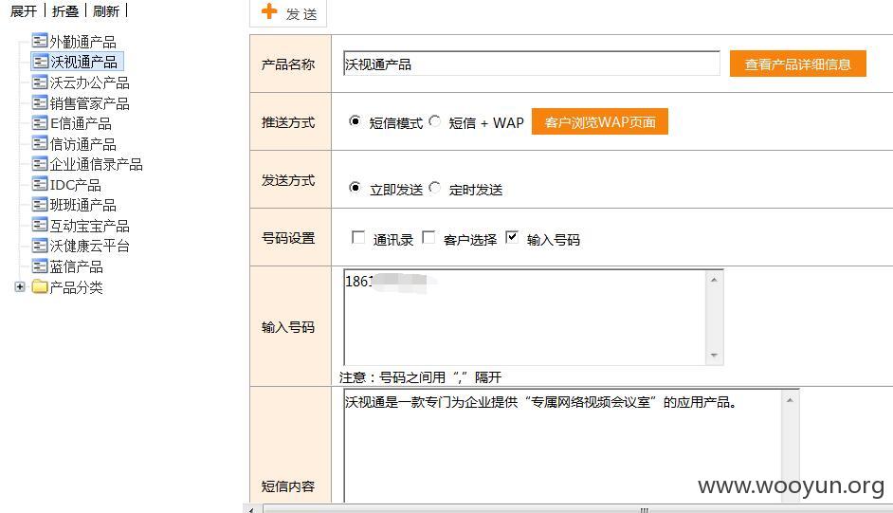The height and width of the screenshot is (513, 893).
Task: Select the 短信 + WAP radio button
Action: coord(434,121)
